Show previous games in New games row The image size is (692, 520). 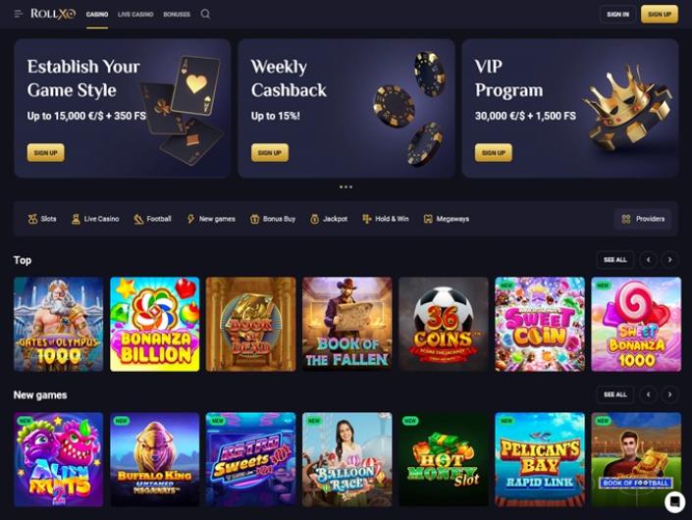(648, 394)
